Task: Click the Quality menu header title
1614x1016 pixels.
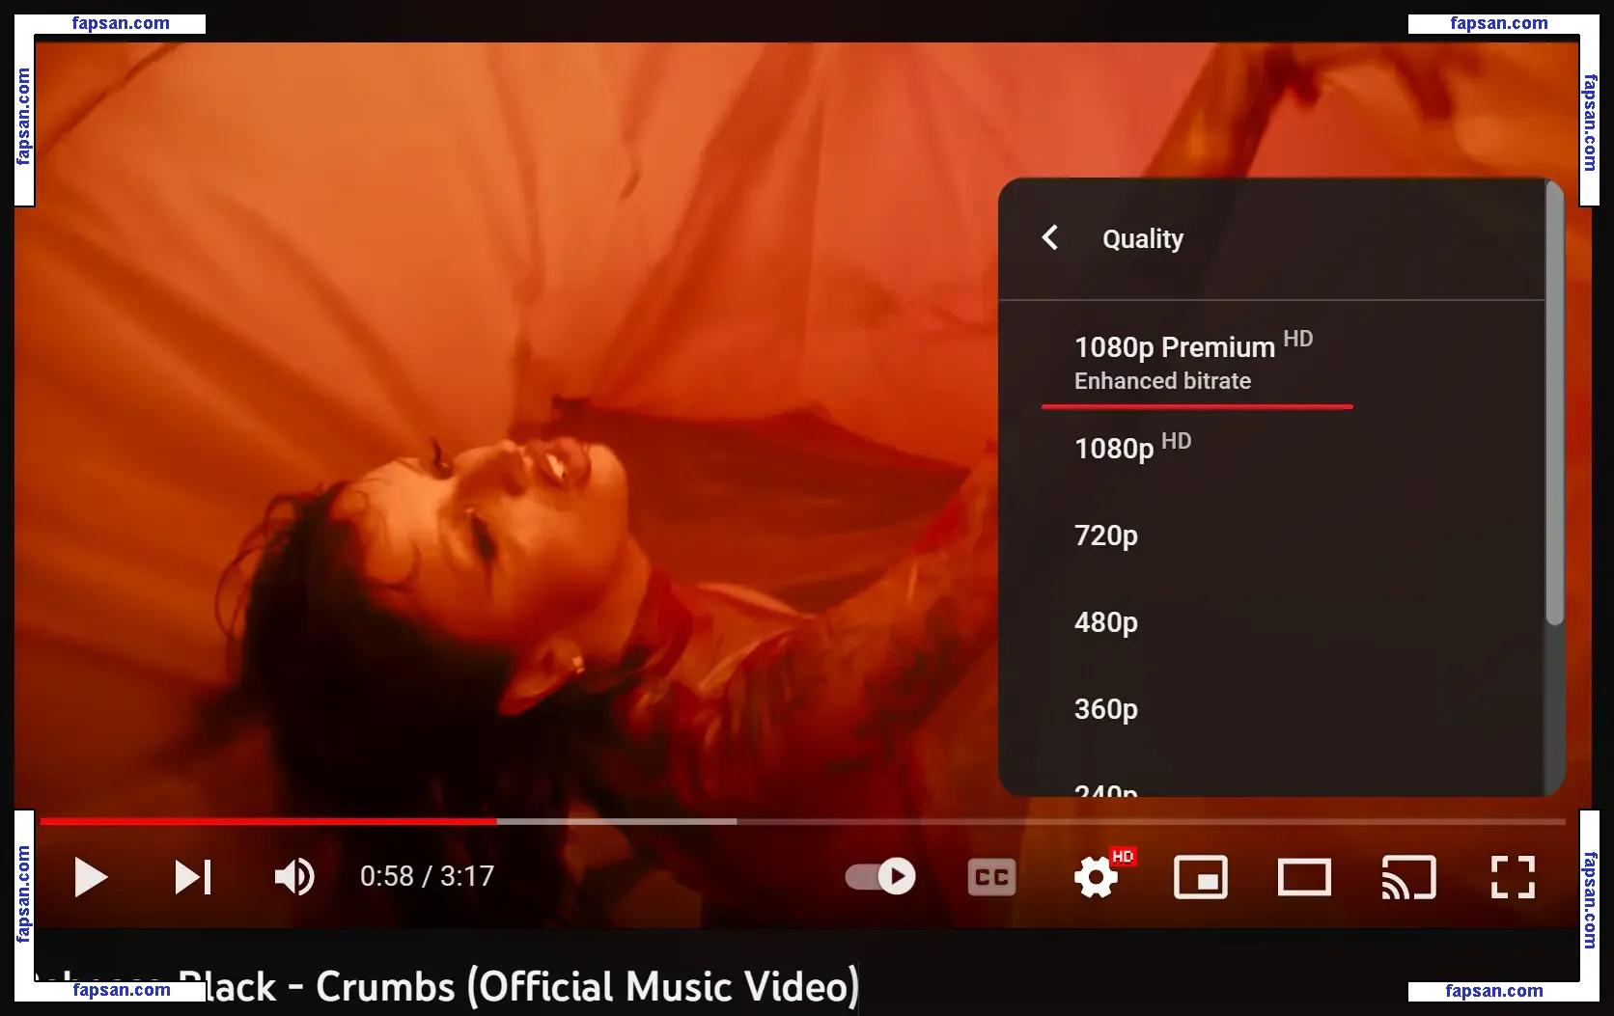Action: tap(1143, 238)
